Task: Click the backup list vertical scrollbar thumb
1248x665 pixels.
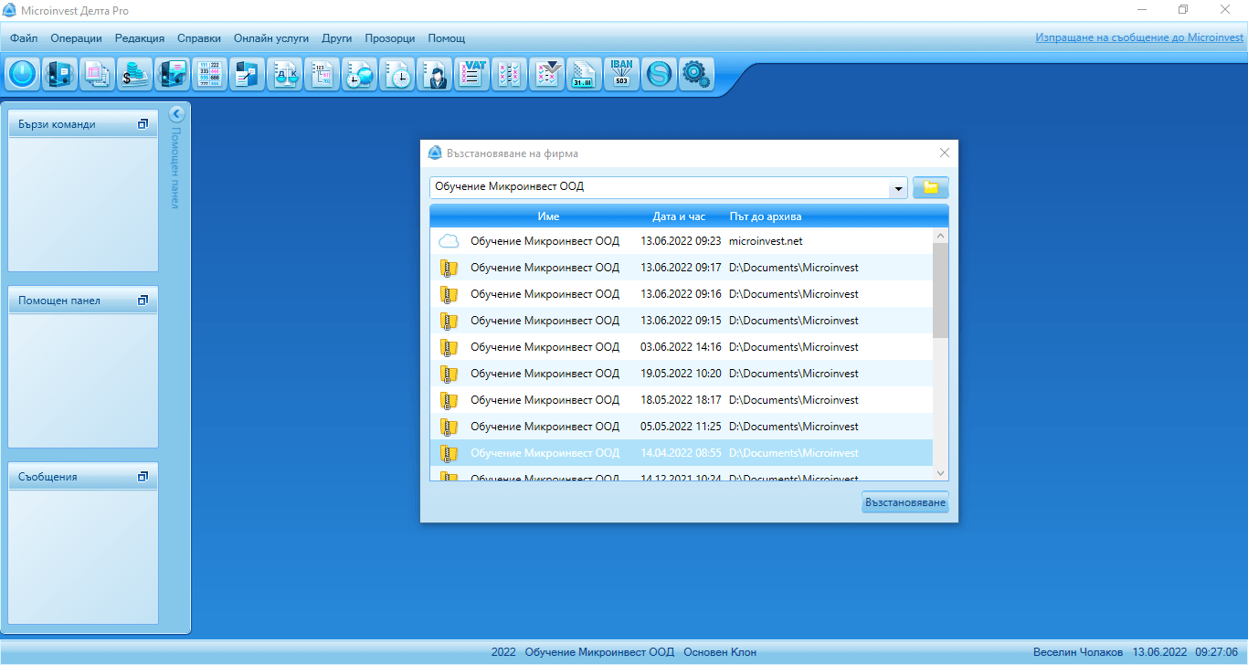Action: pyautogui.click(x=941, y=290)
